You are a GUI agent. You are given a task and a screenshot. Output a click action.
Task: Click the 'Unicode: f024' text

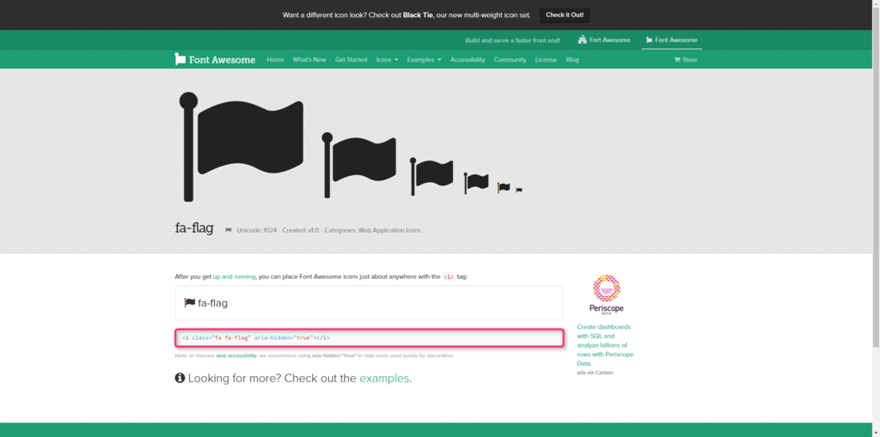(257, 230)
